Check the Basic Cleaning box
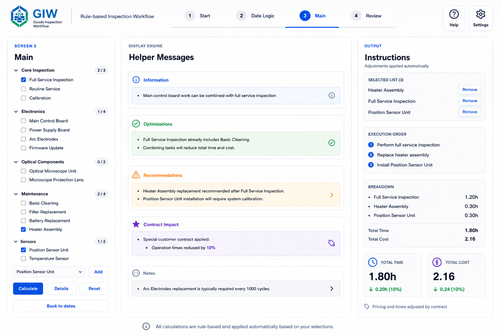 pyautogui.click(x=23, y=203)
